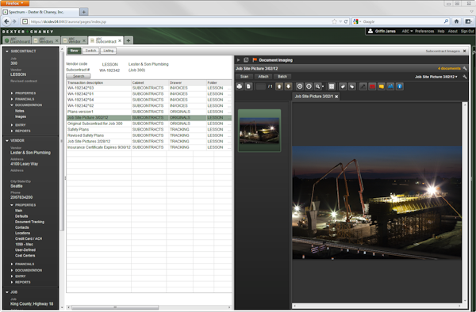The width and height of the screenshot is (476, 312).
Task: Click the fit-to-page grid icon
Action: [332, 86]
